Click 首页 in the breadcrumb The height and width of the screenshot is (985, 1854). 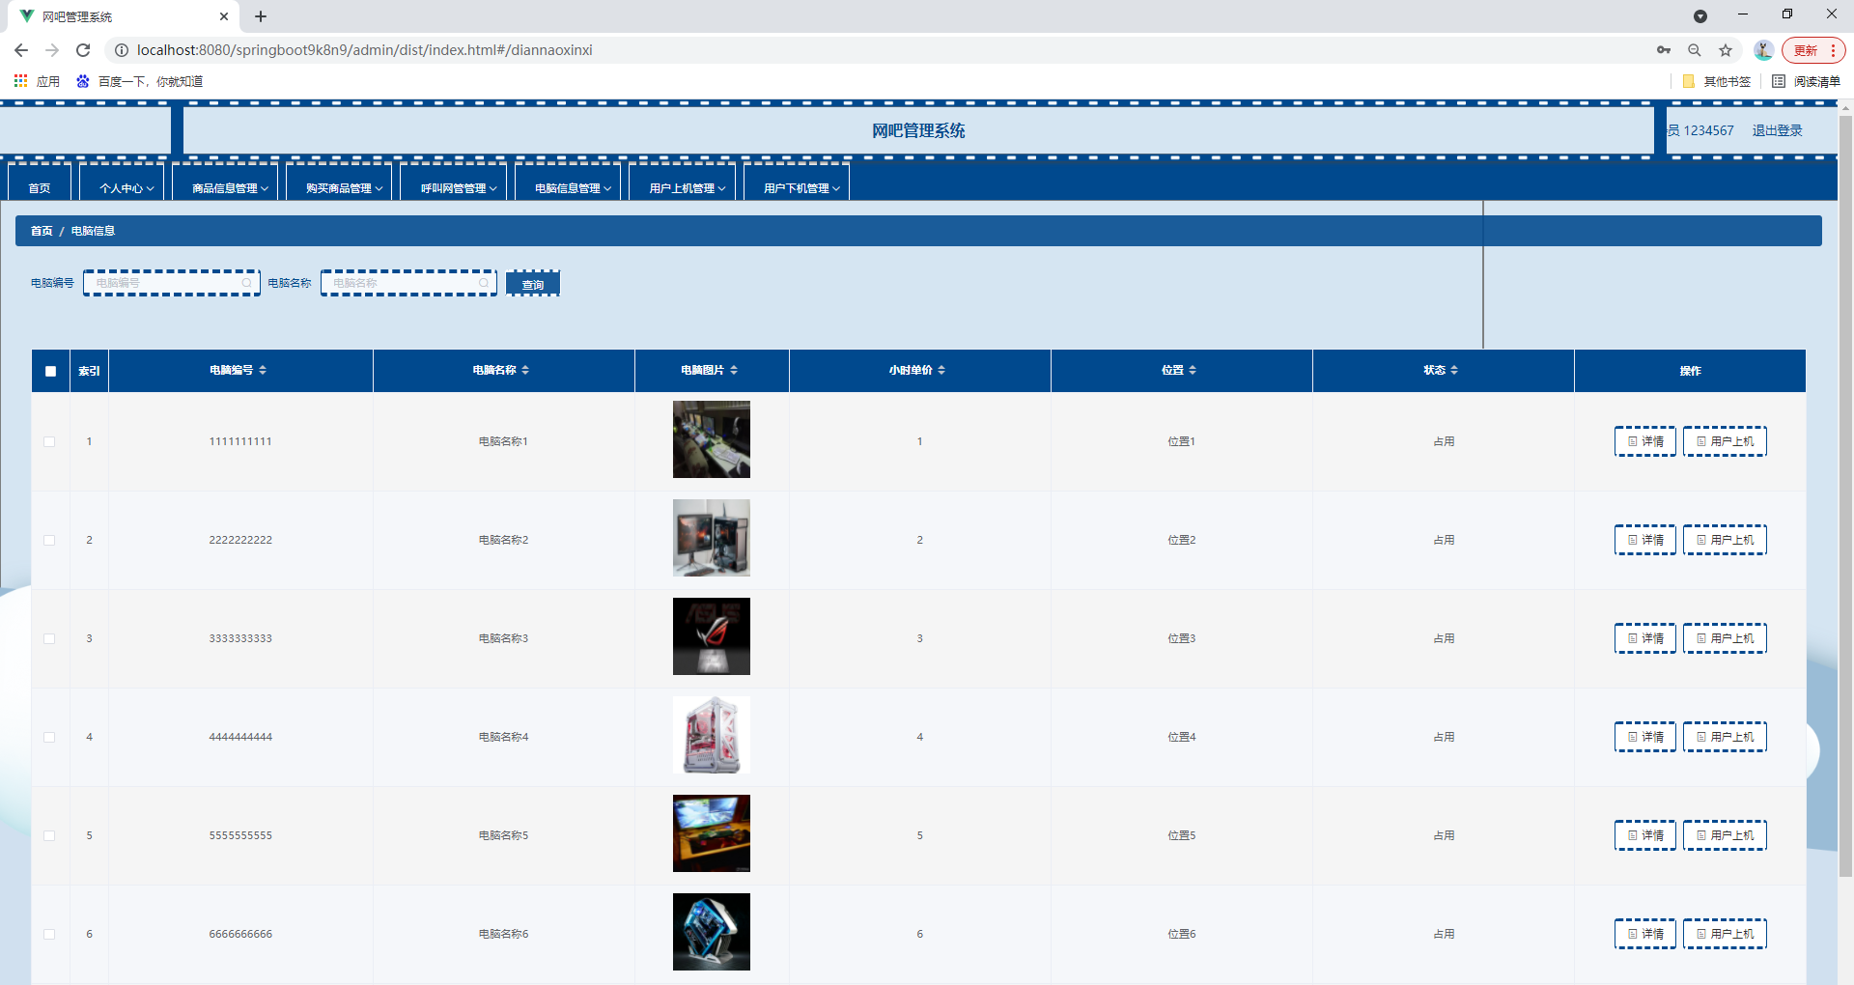[x=42, y=231]
